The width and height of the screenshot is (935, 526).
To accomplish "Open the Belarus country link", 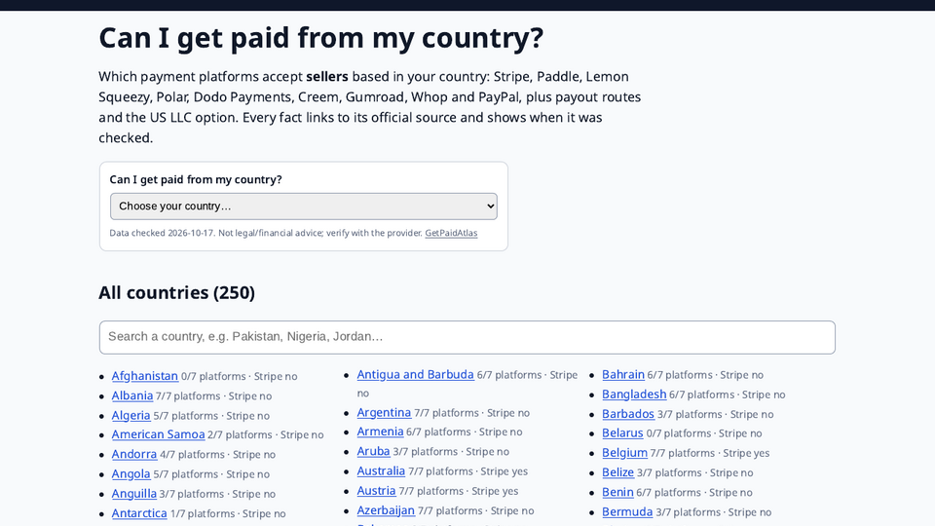I will coord(622,432).
